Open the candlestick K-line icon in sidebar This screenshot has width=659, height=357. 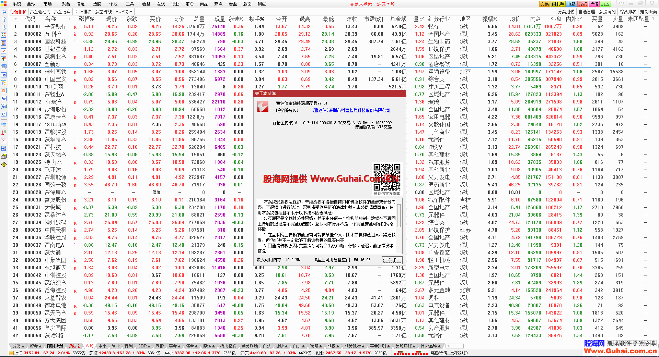(4, 59)
